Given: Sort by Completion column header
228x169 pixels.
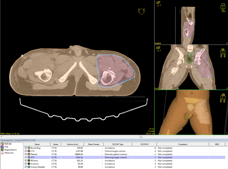Looking at the screenshot, I should (x=183, y=144).
